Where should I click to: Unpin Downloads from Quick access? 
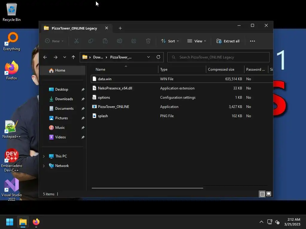[x=83, y=99]
